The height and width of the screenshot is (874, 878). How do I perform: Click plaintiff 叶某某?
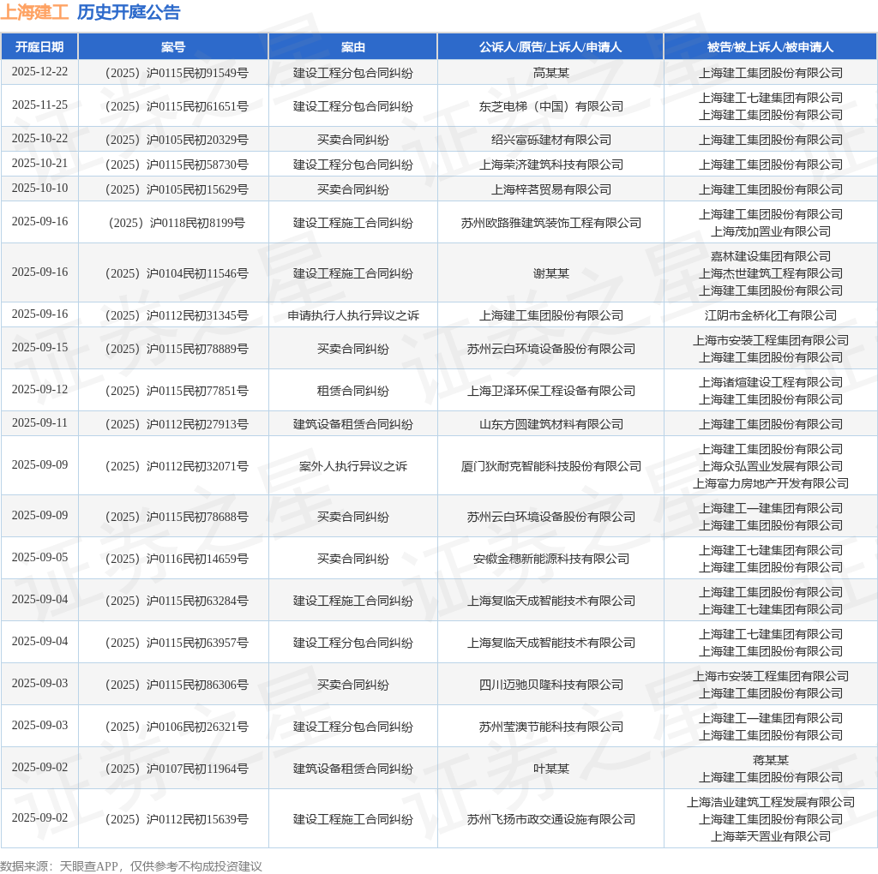pyautogui.click(x=551, y=769)
